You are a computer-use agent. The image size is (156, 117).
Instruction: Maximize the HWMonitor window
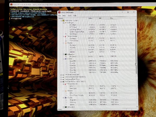(x=128, y=12)
